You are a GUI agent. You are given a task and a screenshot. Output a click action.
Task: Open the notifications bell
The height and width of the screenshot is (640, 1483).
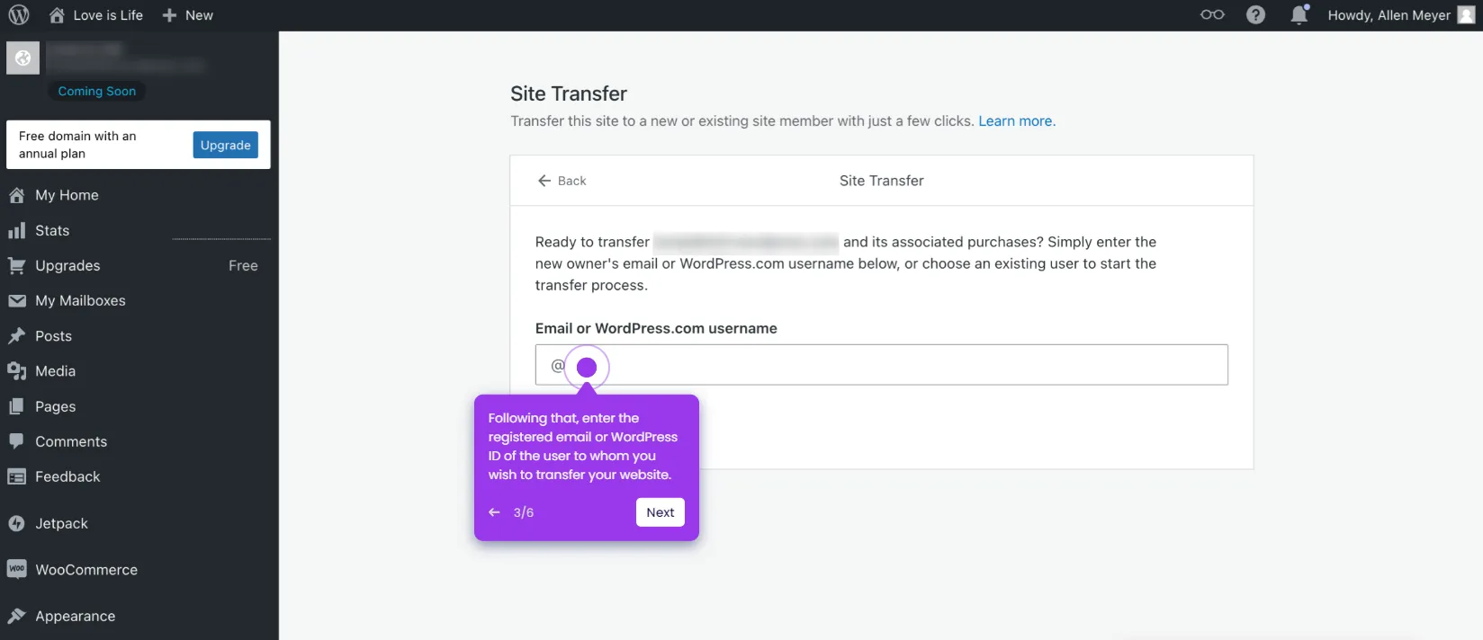click(x=1299, y=15)
